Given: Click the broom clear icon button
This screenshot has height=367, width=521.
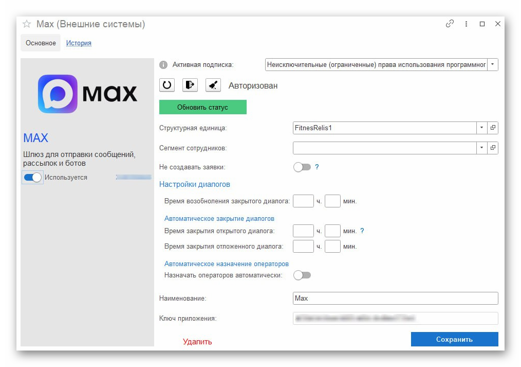Looking at the screenshot, I should (x=213, y=85).
